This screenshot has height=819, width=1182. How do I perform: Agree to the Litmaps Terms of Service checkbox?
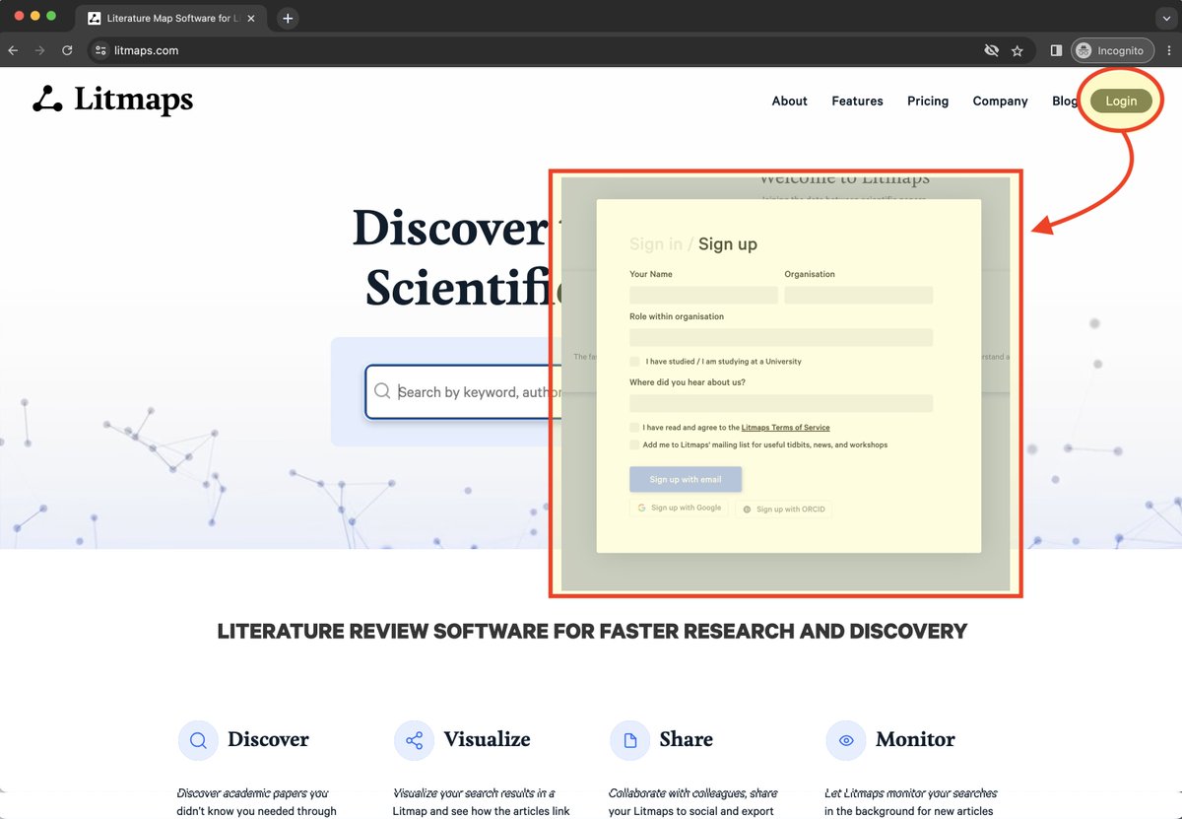tap(635, 428)
